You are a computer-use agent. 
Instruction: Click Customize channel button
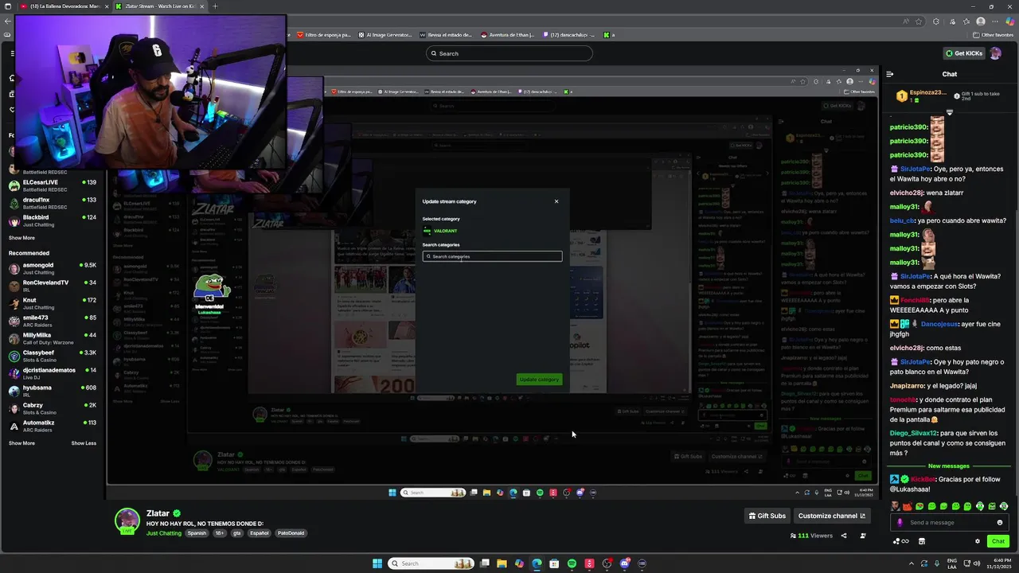(831, 516)
